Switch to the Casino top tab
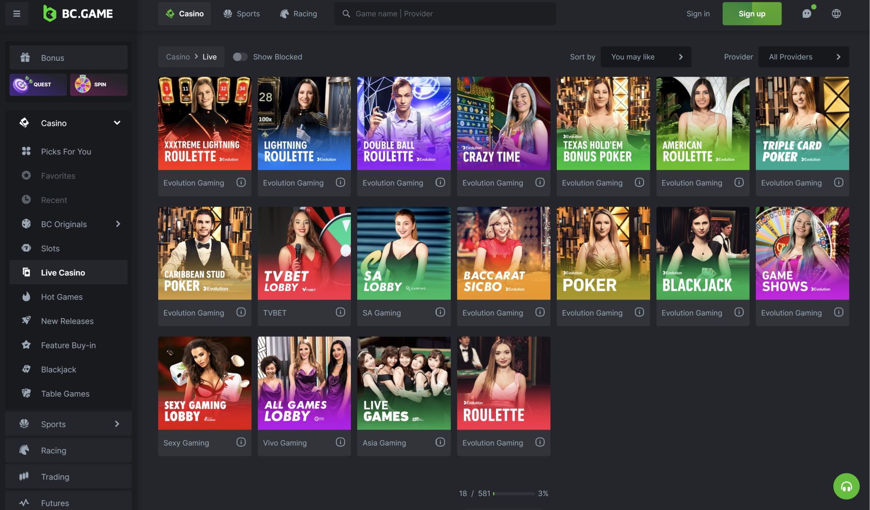 tap(185, 14)
